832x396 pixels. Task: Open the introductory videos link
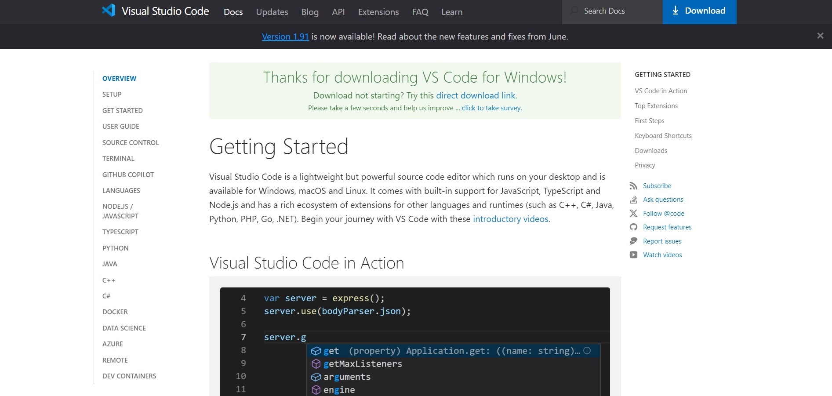click(x=511, y=219)
